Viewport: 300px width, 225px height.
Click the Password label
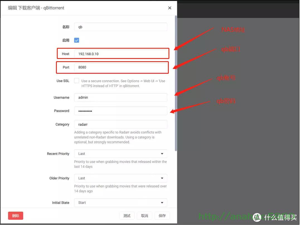tap(62, 111)
